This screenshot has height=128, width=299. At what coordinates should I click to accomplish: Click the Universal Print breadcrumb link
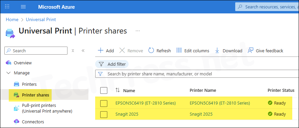(x=41, y=19)
